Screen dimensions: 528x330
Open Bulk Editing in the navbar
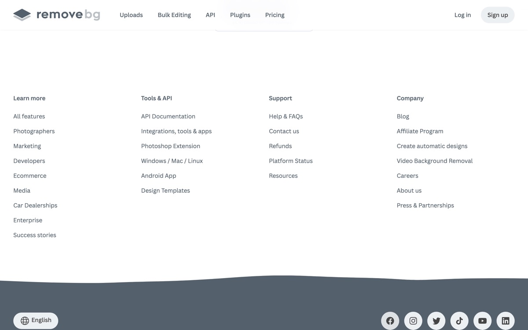(174, 15)
